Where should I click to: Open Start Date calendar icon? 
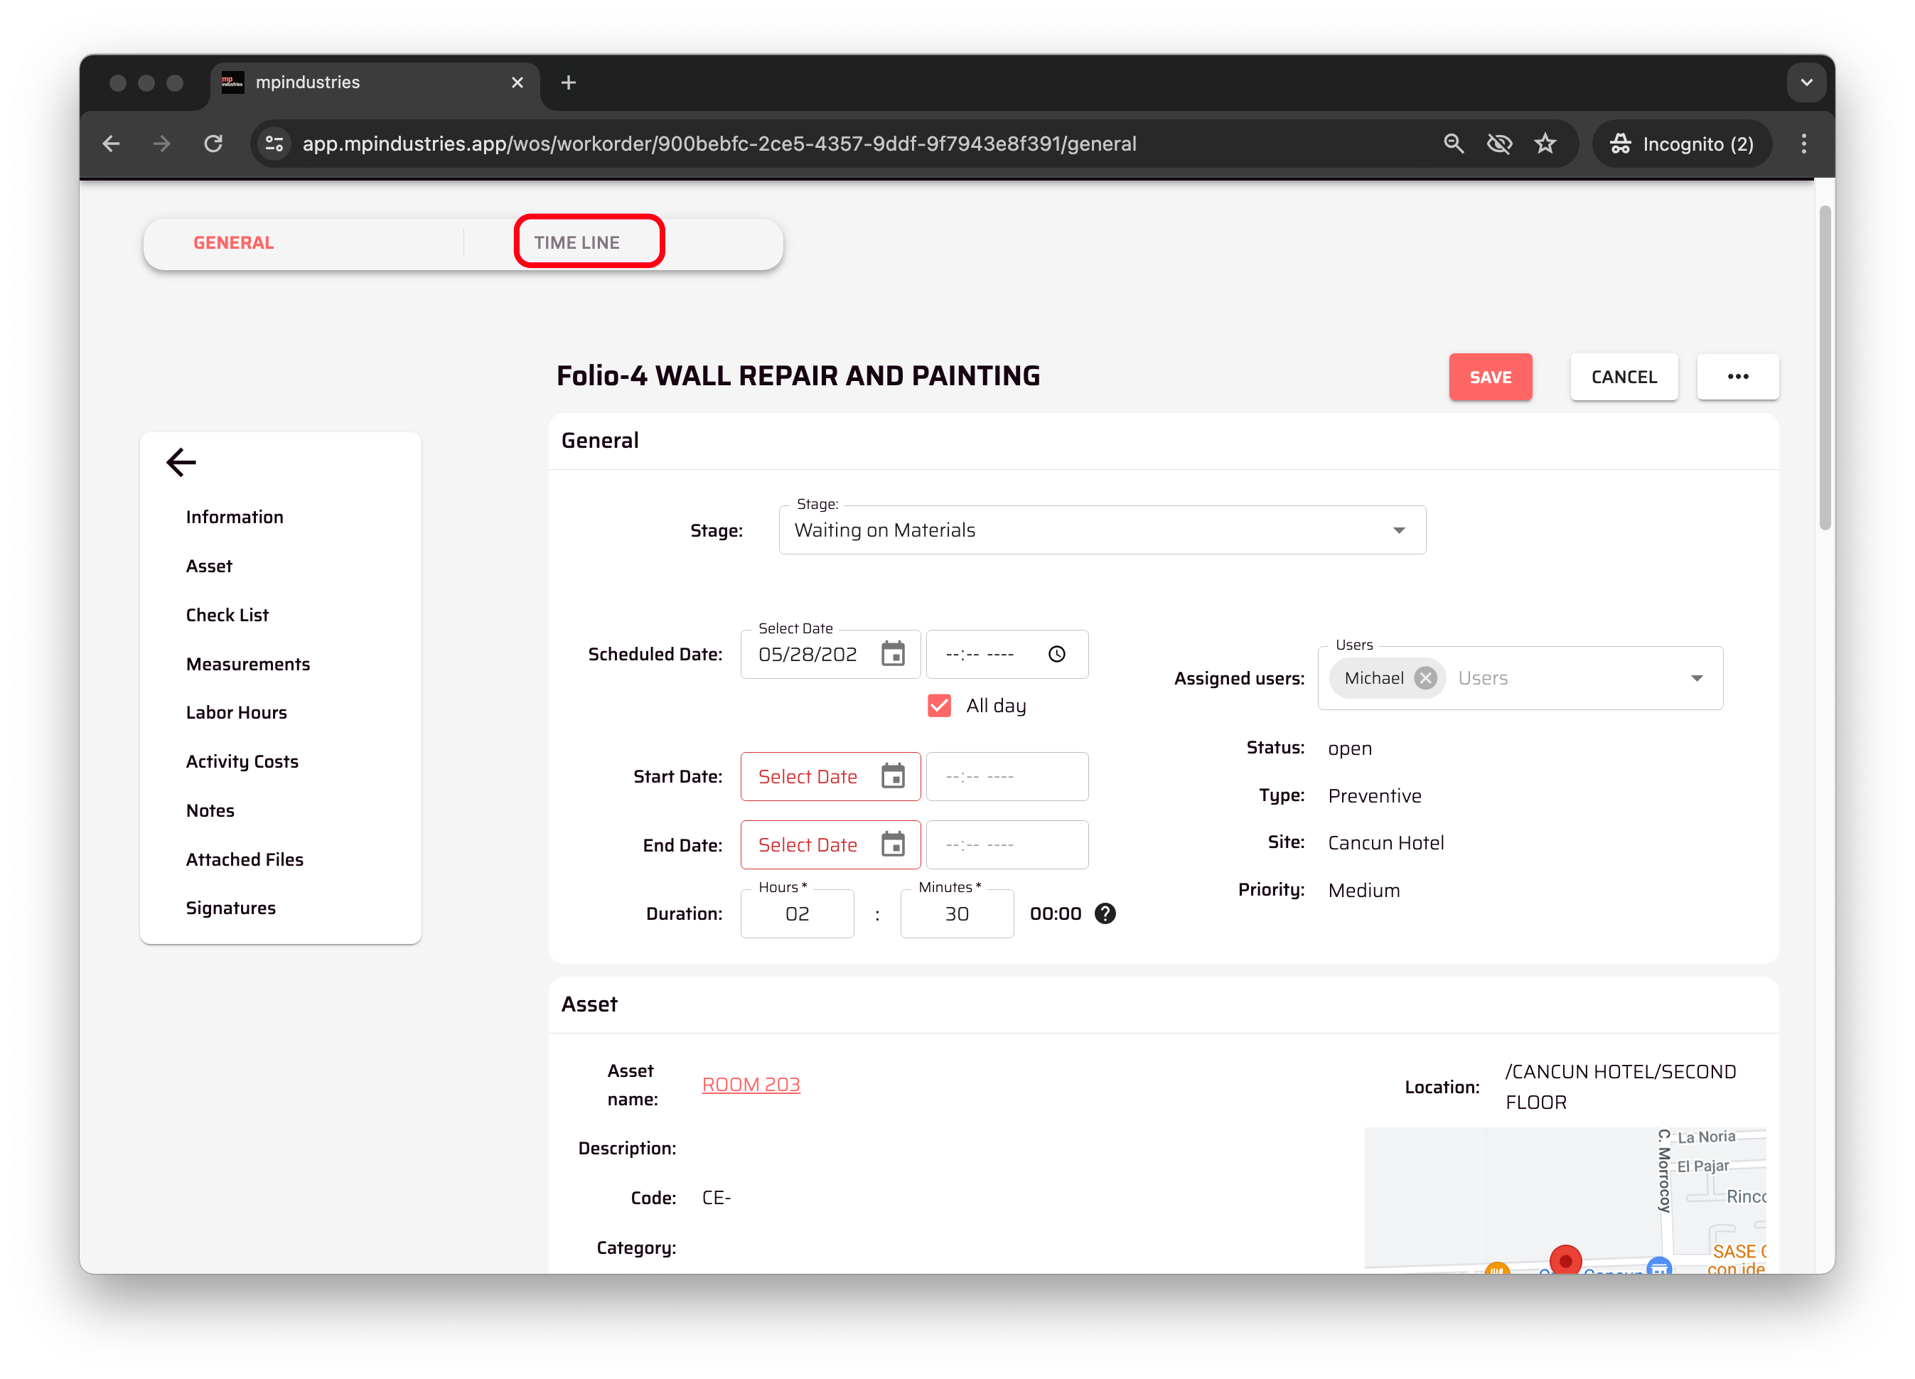tap(893, 776)
